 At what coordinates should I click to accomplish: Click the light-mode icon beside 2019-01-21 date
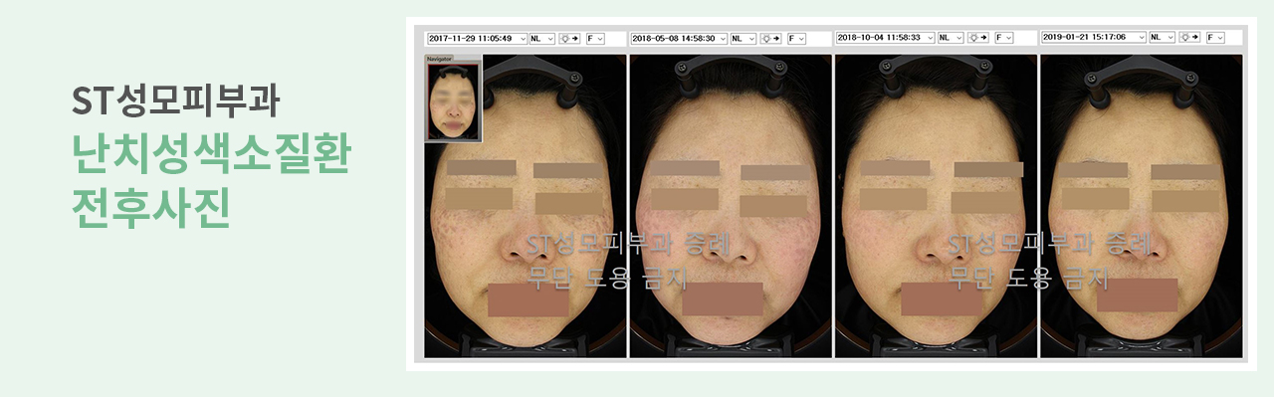(x=1189, y=38)
